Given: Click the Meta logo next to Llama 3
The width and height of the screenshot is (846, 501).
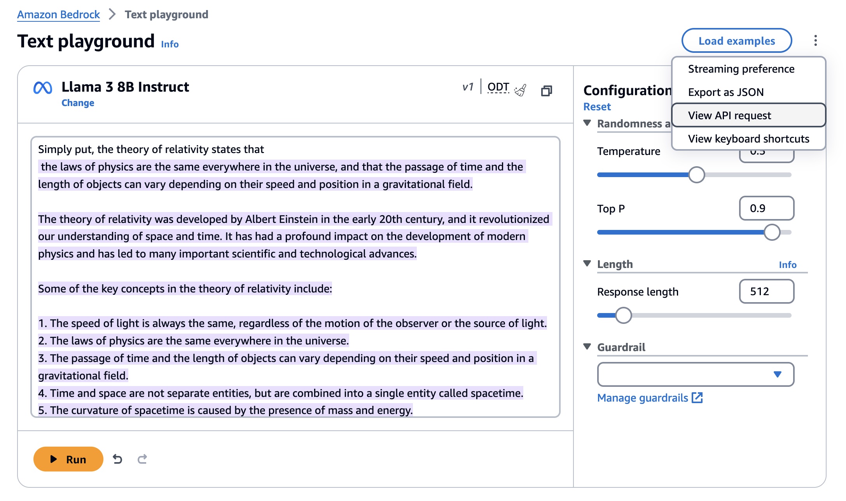Looking at the screenshot, I should point(43,88).
